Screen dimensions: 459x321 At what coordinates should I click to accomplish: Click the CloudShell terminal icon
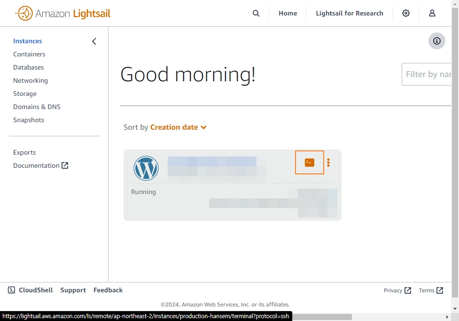point(11,290)
